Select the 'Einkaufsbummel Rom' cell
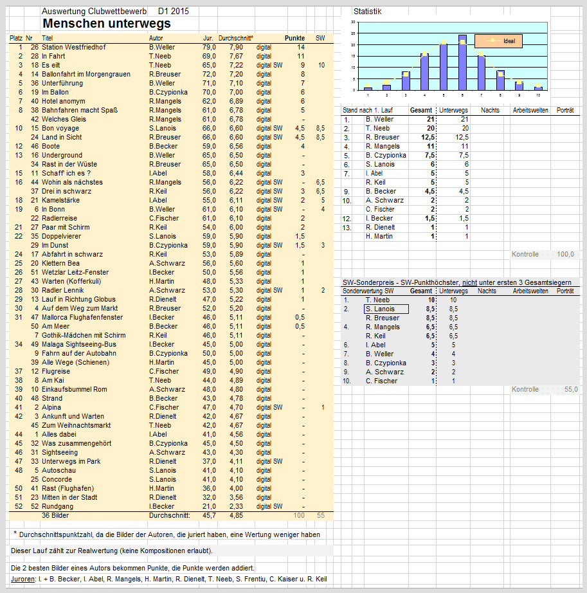This screenshot has width=587, height=593. (x=75, y=390)
